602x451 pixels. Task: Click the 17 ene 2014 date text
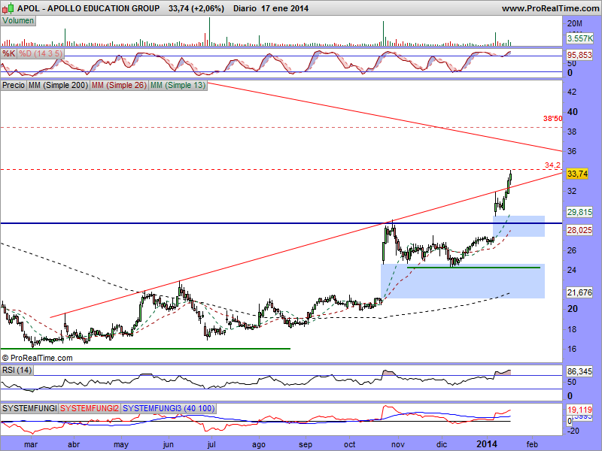pos(284,8)
